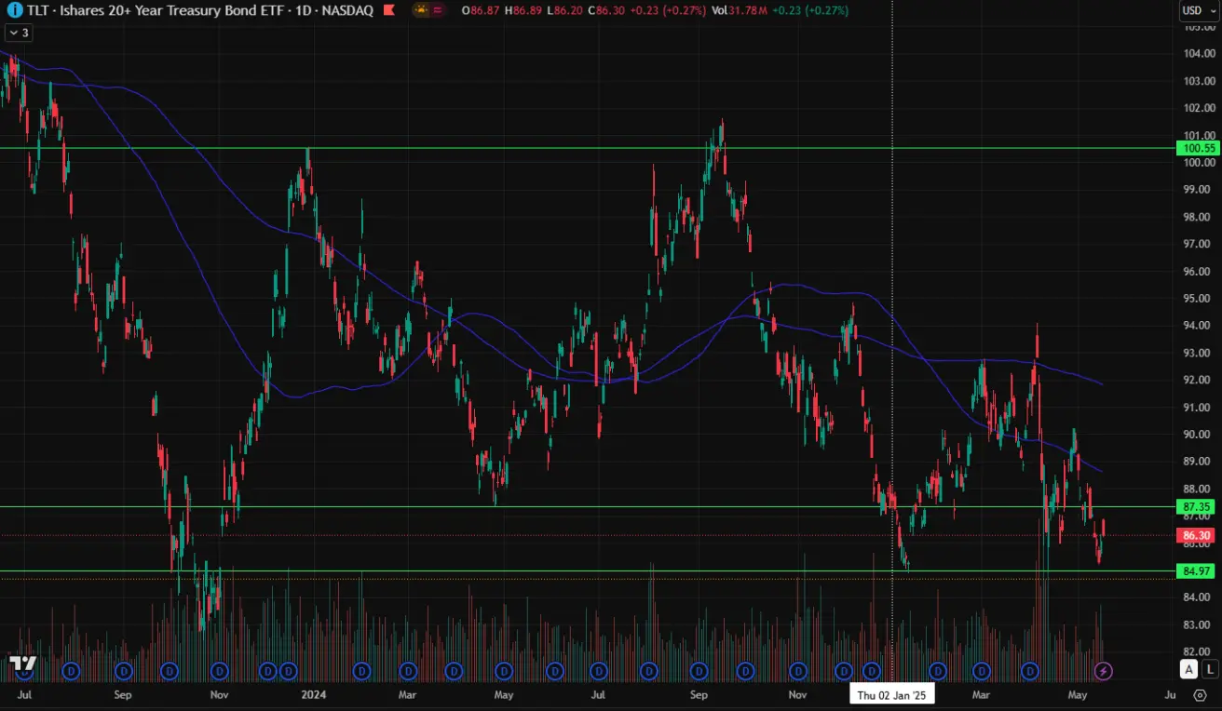Click the red flag icon after NASDAQ
Image resolution: width=1222 pixels, height=711 pixels.
pyautogui.click(x=387, y=10)
